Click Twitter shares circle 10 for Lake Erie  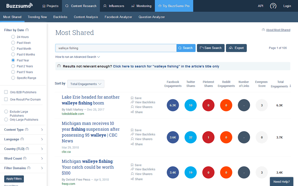coord(191,105)
